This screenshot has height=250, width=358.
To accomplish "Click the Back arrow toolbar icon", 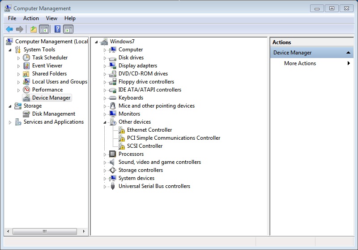I will tap(9, 29).
